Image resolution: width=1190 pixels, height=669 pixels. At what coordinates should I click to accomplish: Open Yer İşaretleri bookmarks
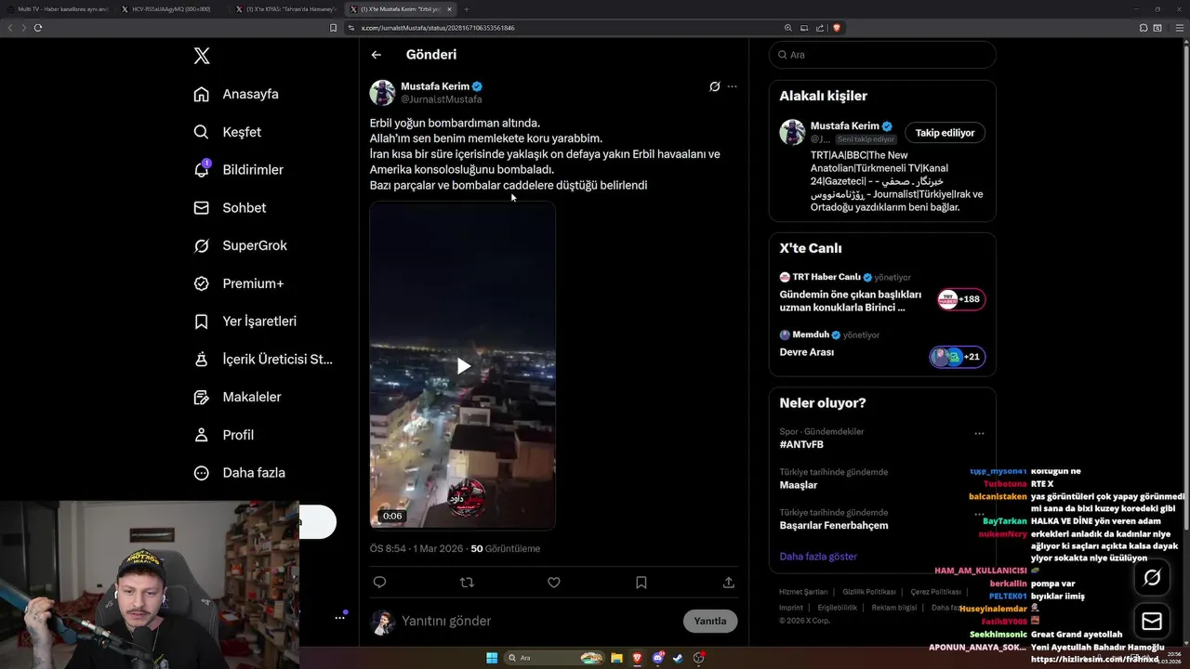[245, 321]
